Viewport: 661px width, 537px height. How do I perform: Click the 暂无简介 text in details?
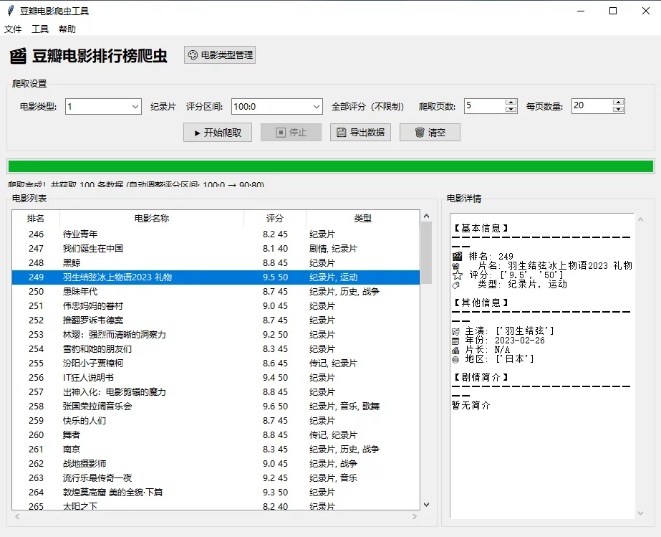pyautogui.click(x=471, y=405)
